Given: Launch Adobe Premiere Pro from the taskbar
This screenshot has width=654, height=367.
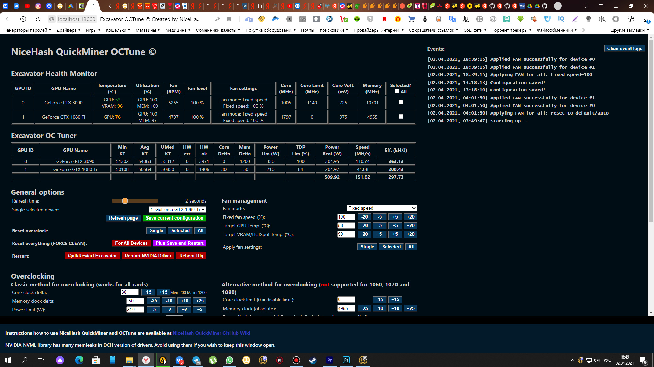Looking at the screenshot, I should (x=329, y=360).
